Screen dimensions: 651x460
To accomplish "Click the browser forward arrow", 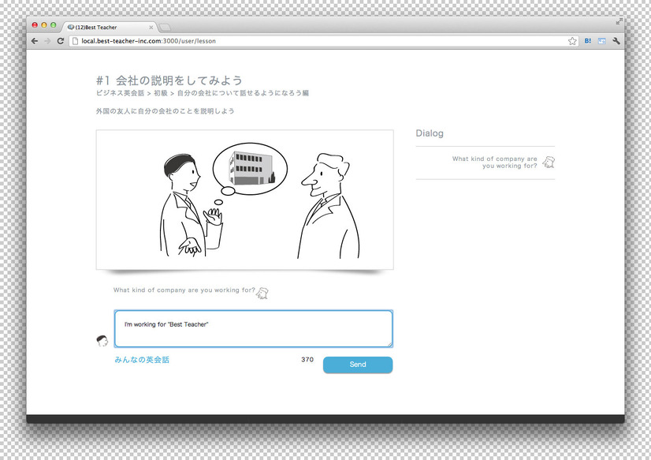I will (x=47, y=41).
